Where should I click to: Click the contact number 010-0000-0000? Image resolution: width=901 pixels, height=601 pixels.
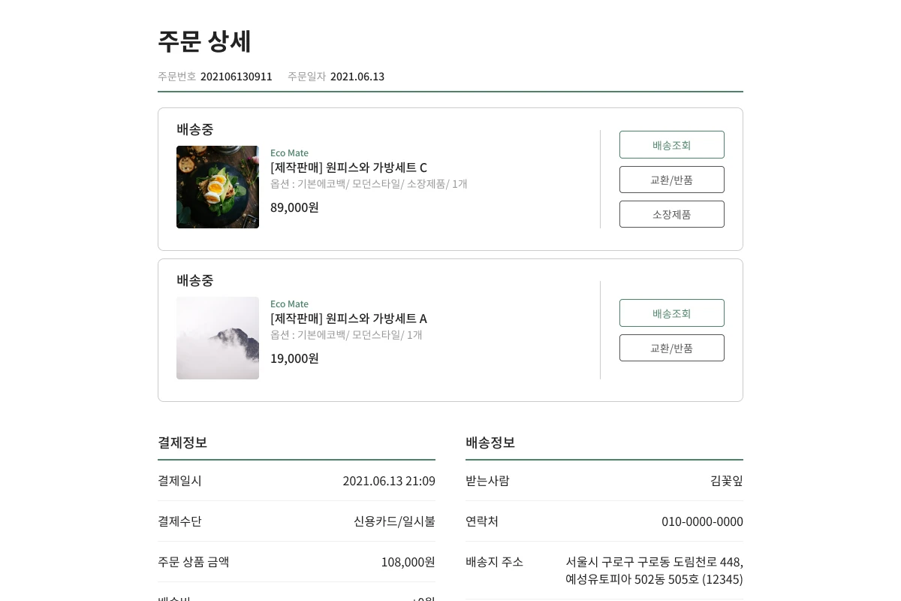click(x=702, y=521)
